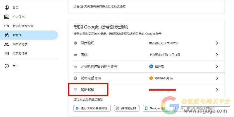
Task: Click 身份验证器 button
Action: point(127,108)
